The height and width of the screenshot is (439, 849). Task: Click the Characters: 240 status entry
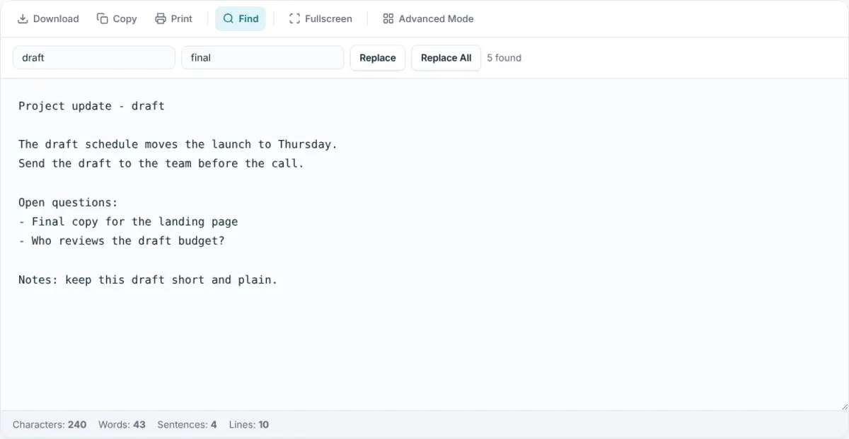[50, 425]
